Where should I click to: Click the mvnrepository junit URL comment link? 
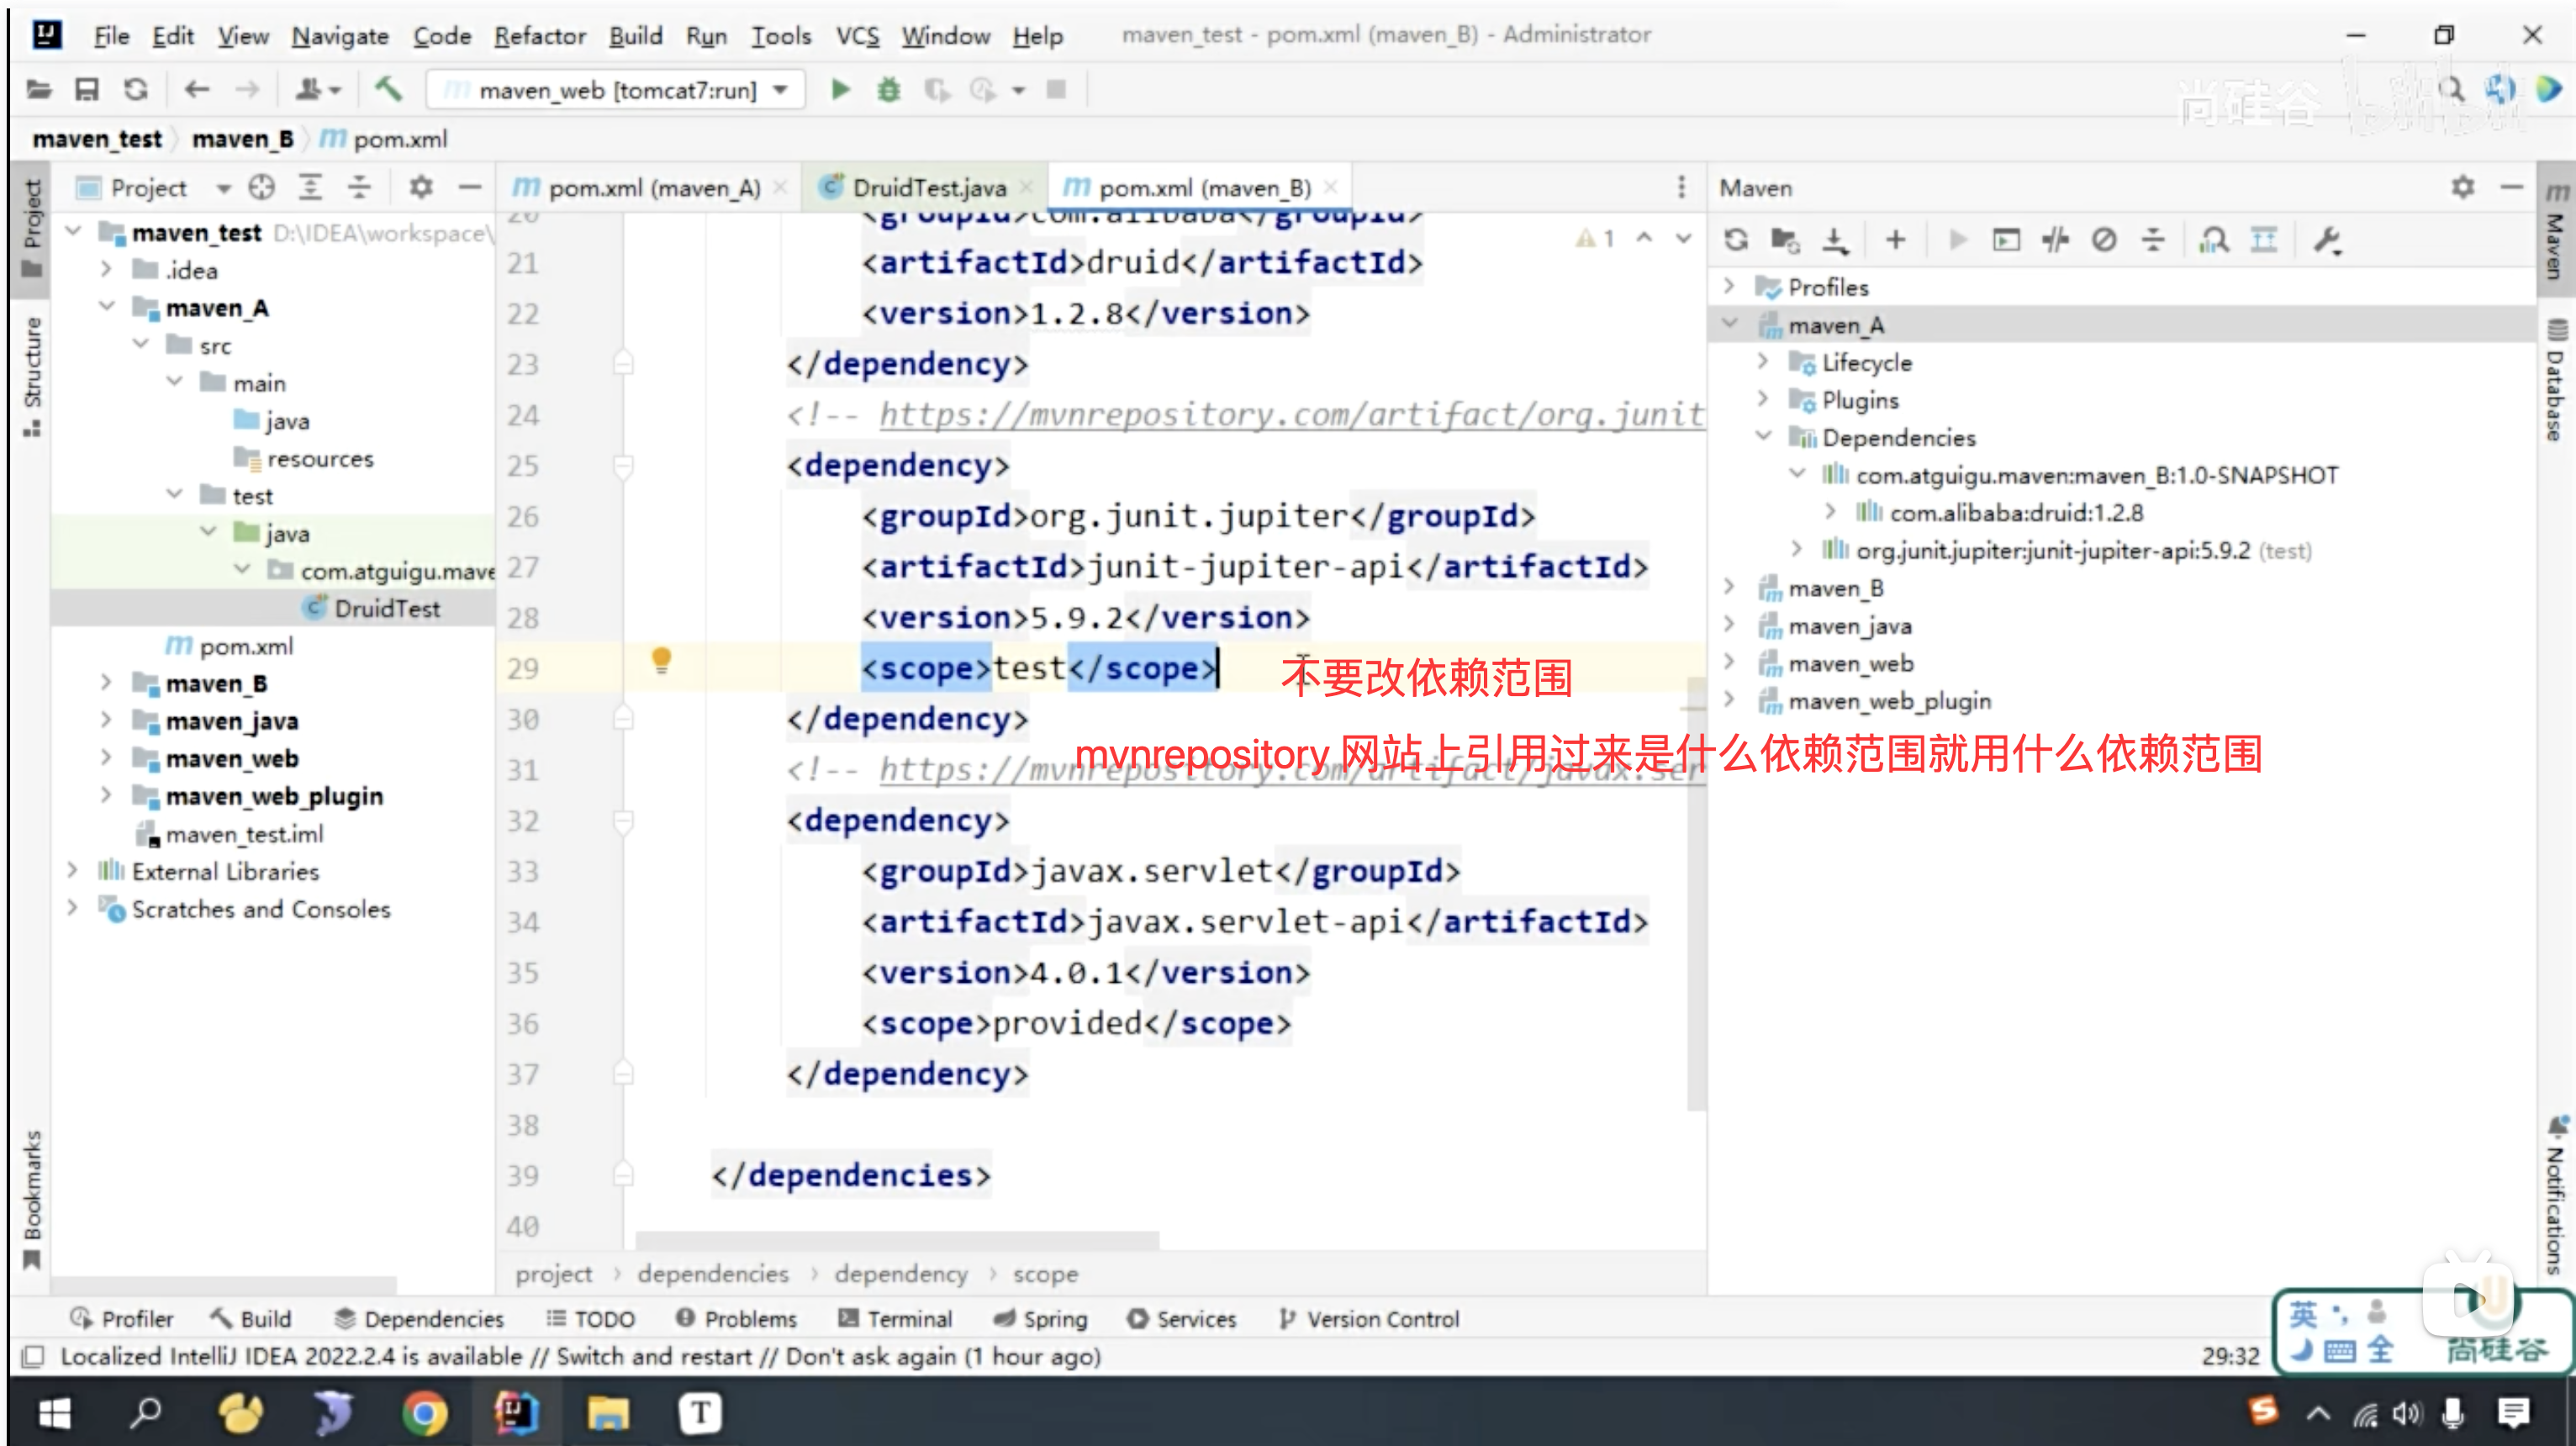[1290, 414]
